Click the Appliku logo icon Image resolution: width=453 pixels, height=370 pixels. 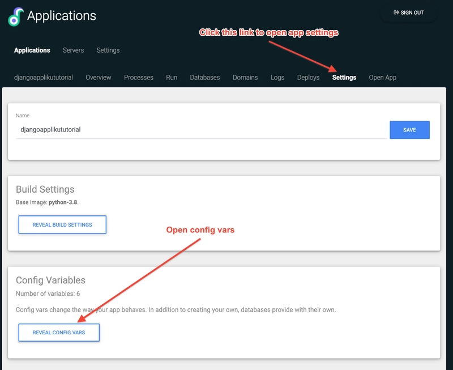(x=16, y=16)
